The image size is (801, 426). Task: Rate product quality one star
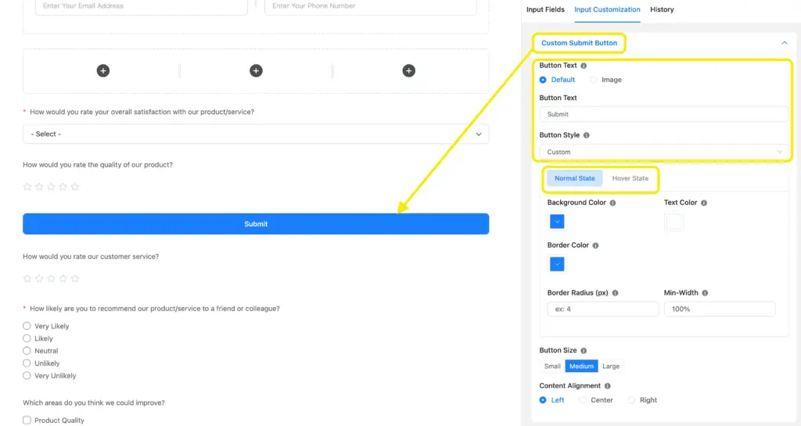click(27, 187)
